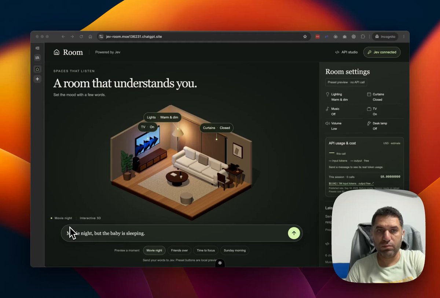
Task: Collapse the sidebar using the top sidebar icon
Action: coord(37,48)
